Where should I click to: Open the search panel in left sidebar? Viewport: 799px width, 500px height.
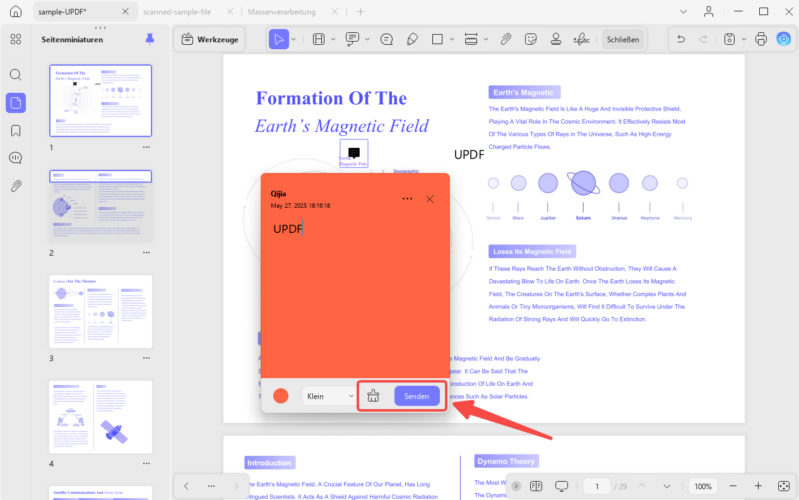point(16,74)
